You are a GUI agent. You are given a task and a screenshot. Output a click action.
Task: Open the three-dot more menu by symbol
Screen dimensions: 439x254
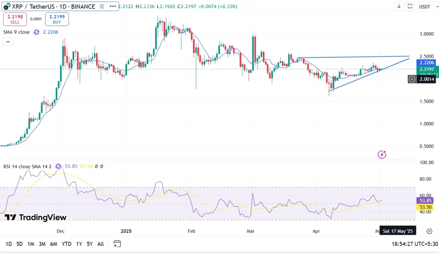tap(113, 6)
